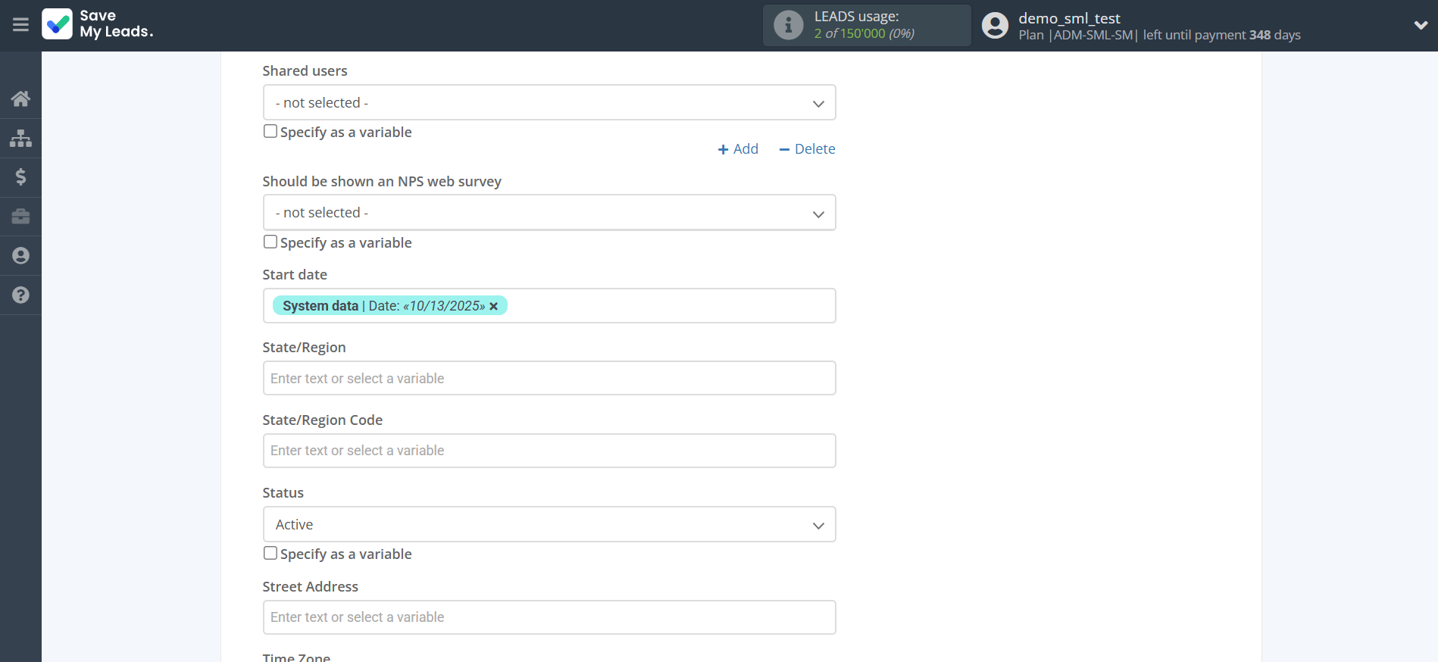Click the Save My Leads logo
Viewport: 1438px width, 662px height.
(98, 24)
